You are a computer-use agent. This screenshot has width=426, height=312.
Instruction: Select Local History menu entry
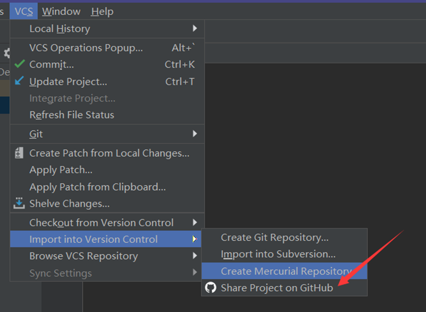[107, 29]
